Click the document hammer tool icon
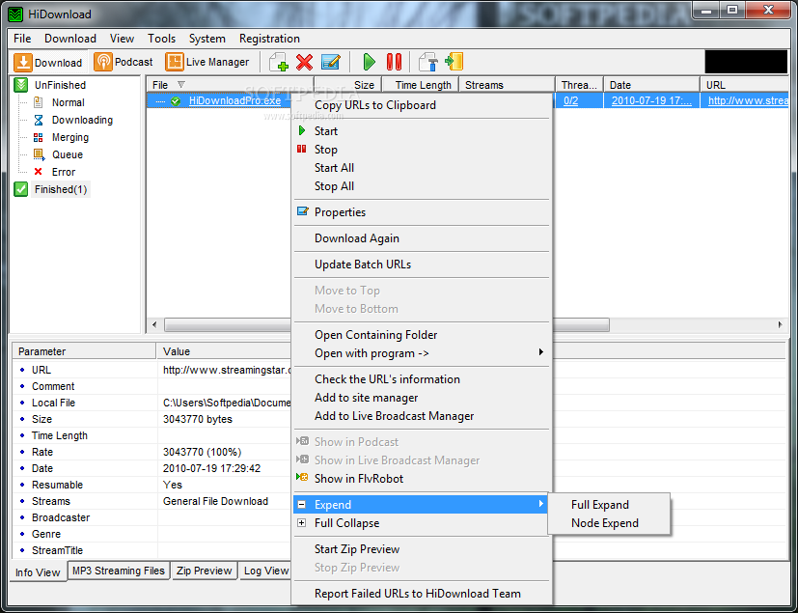 tap(428, 62)
